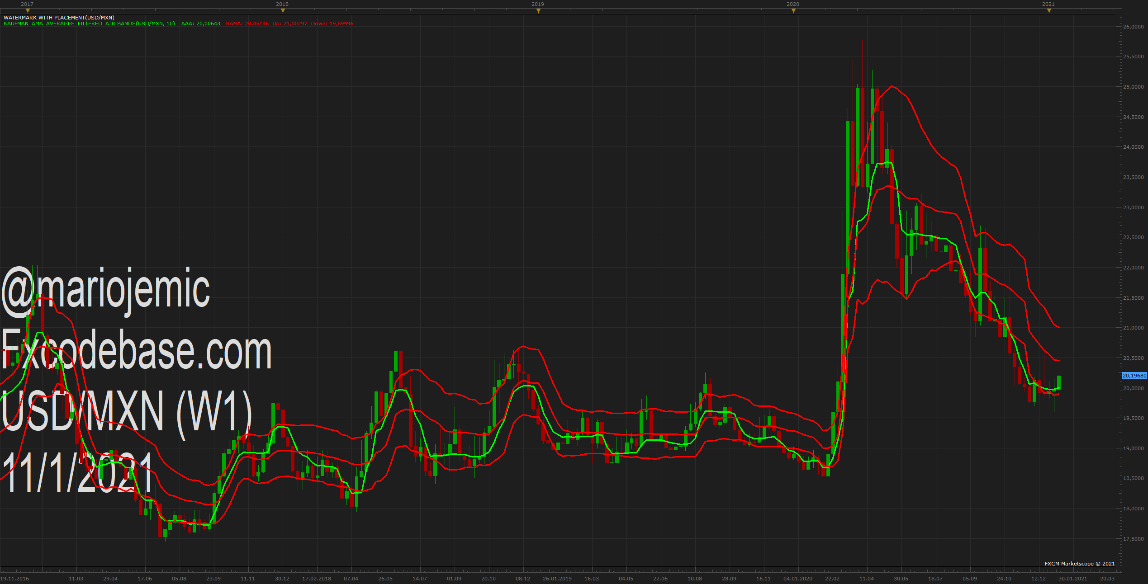
Task: Click the 22.02 date axis label
Action: tap(832, 579)
